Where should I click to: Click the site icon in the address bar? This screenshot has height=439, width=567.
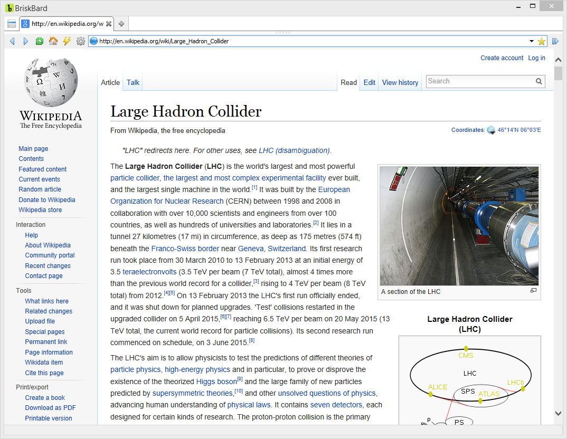[x=93, y=41]
